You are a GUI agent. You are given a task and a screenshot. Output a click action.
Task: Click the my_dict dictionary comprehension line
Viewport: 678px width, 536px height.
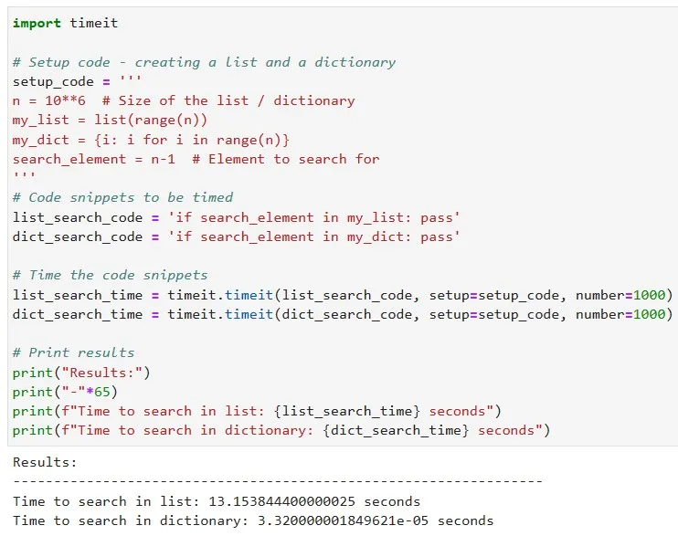(151, 140)
